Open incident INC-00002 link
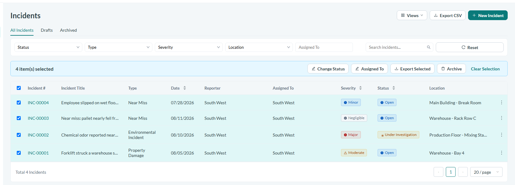Screen dimensions: 515x185 tap(38, 135)
